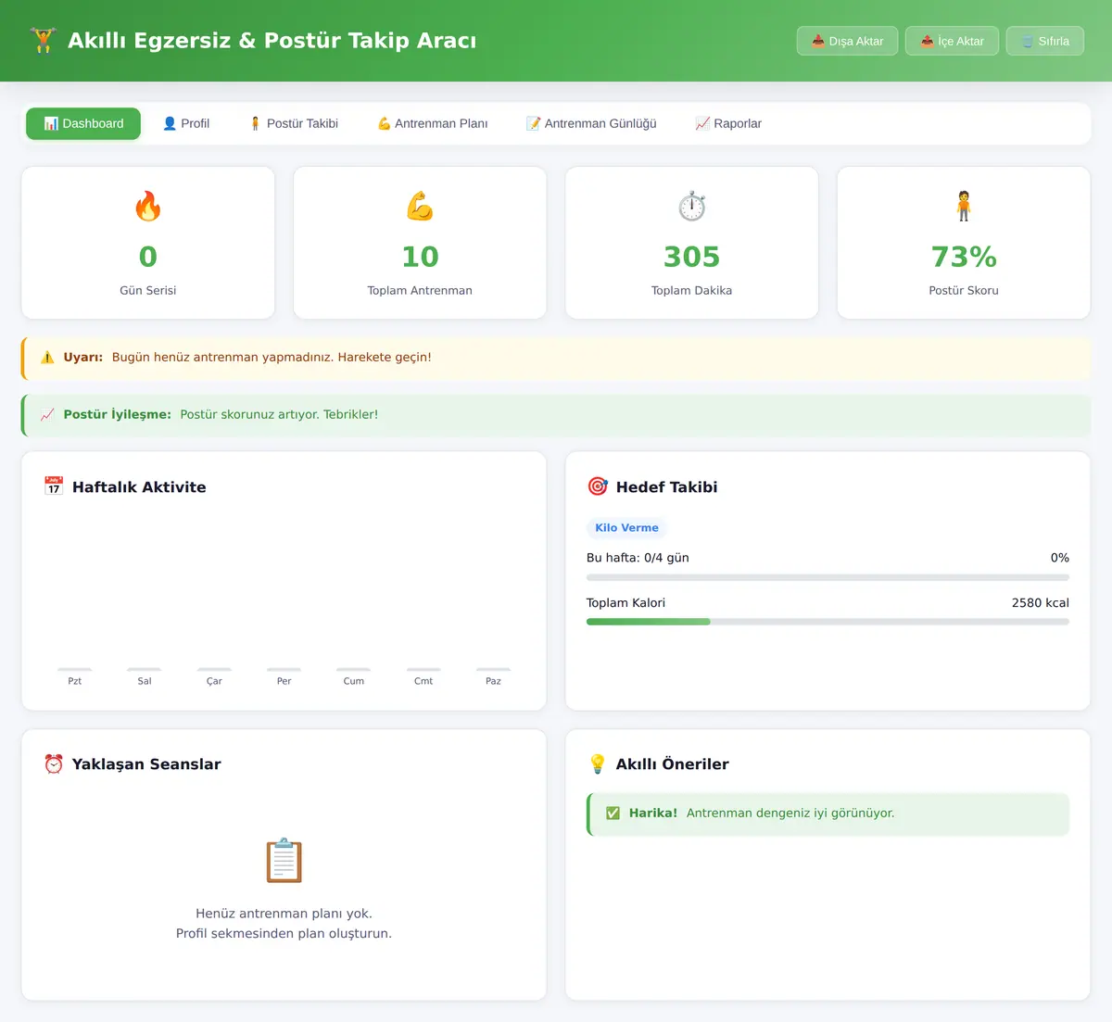This screenshot has width=1112, height=1022.
Task: Click the standing person icon above Postür Skoru
Action: coord(964,206)
